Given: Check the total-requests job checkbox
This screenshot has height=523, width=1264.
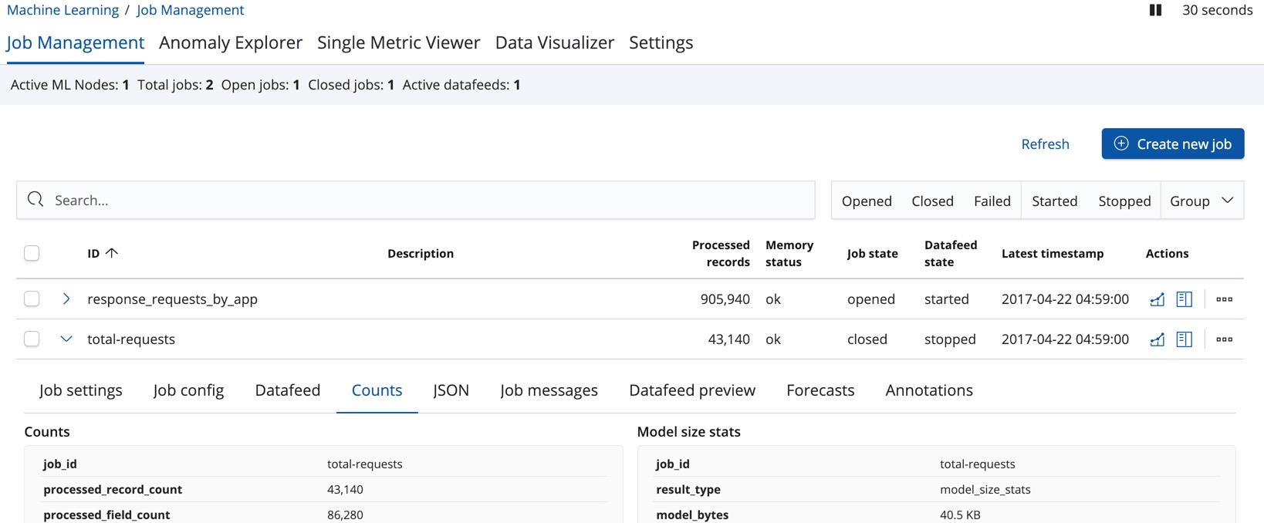Looking at the screenshot, I should 32,339.
